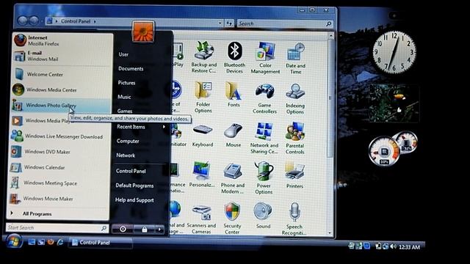The image size is (470, 264).
Task: Open Pictures from Start menu
Action: [126, 83]
